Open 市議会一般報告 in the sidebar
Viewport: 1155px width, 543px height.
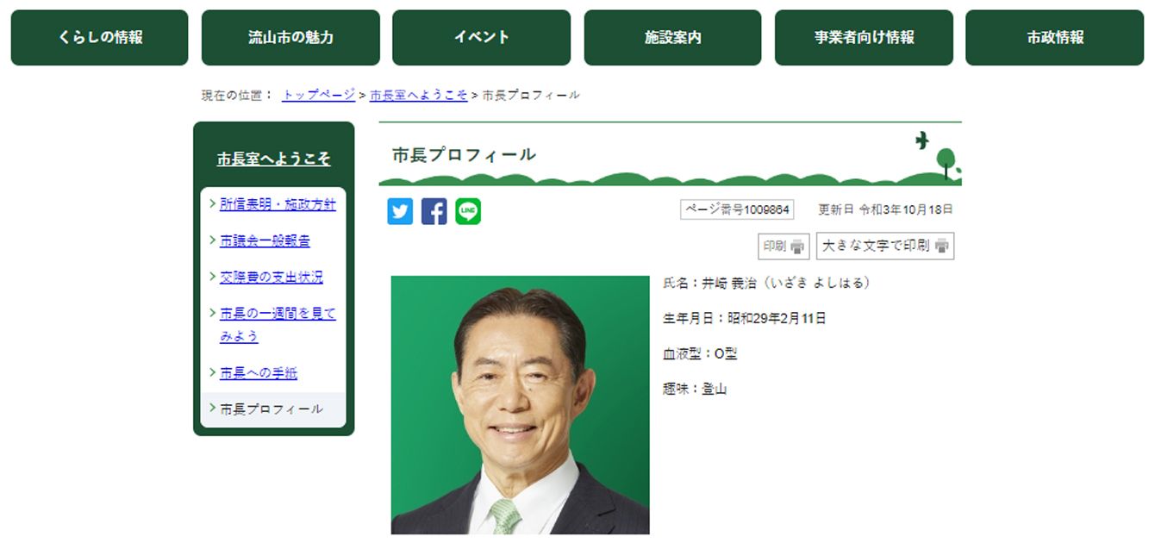point(265,241)
